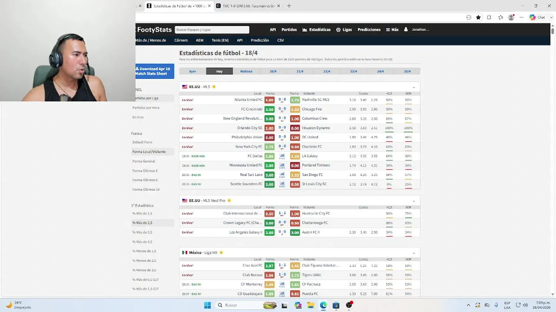Open Predicción in sub-navigation
Viewport: 556px width, 312px height.
(x=260, y=40)
